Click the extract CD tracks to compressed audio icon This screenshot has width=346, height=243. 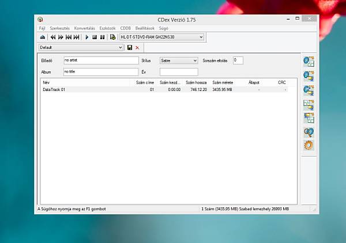point(309,76)
